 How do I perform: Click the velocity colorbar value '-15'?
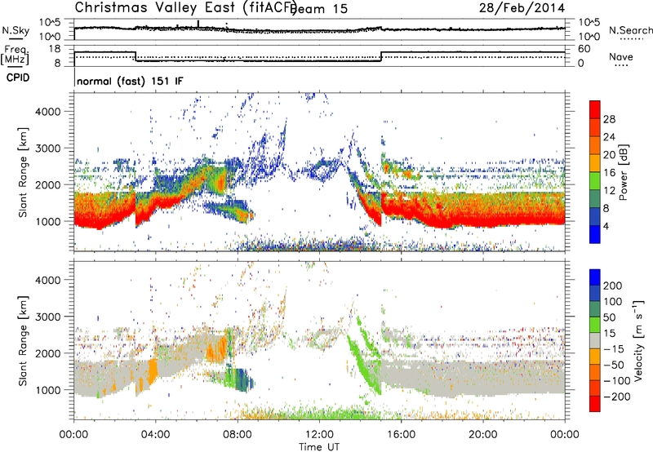click(614, 349)
